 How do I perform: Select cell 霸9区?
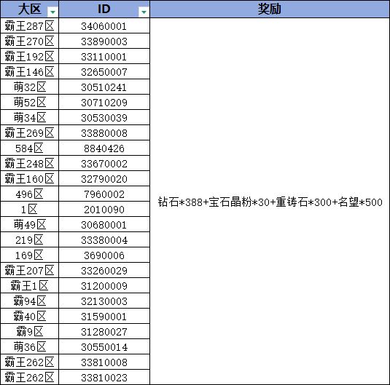coord(30,331)
